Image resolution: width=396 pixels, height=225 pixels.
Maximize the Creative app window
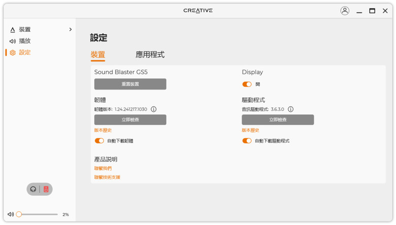[x=372, y=11]
